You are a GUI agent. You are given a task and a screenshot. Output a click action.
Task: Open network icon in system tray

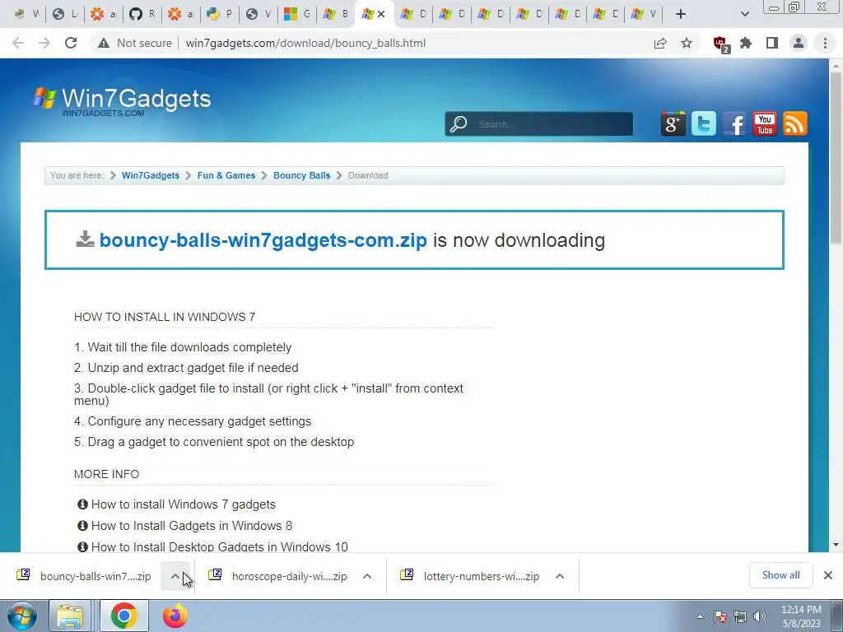740,616
